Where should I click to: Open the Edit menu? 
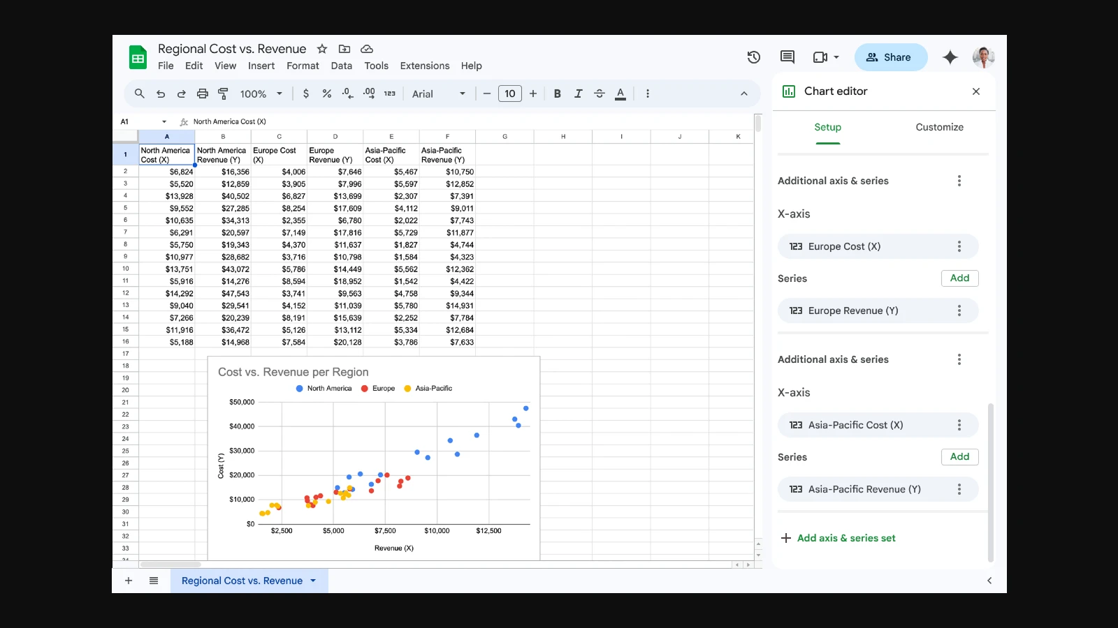click(194, 66)
